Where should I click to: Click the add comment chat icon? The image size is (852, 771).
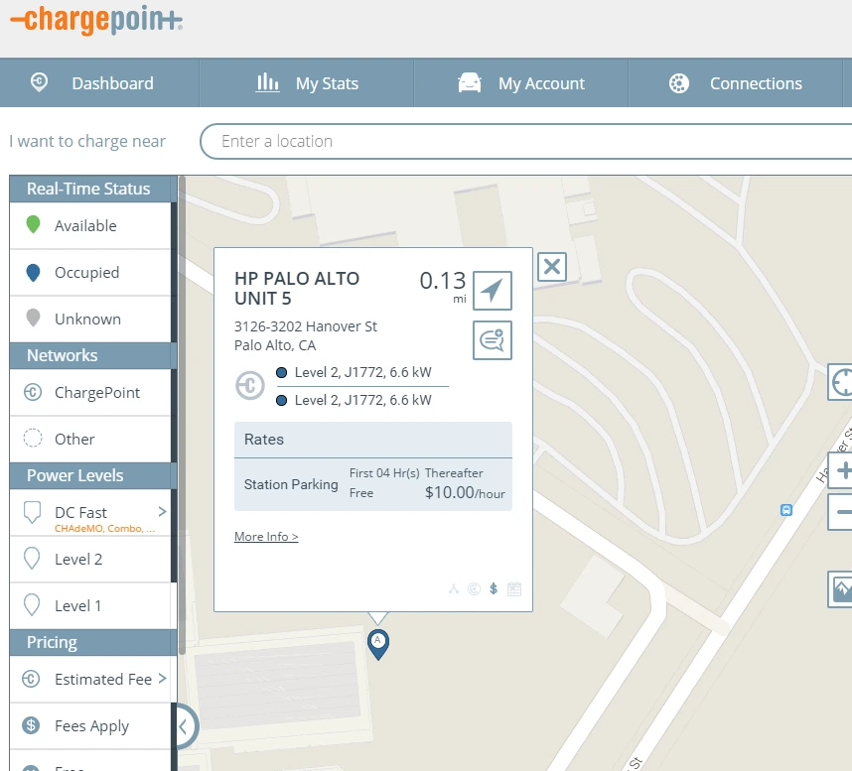click(493, 340)
